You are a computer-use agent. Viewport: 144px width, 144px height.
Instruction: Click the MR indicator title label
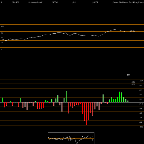pyautogui.click(x=128, y=75)
